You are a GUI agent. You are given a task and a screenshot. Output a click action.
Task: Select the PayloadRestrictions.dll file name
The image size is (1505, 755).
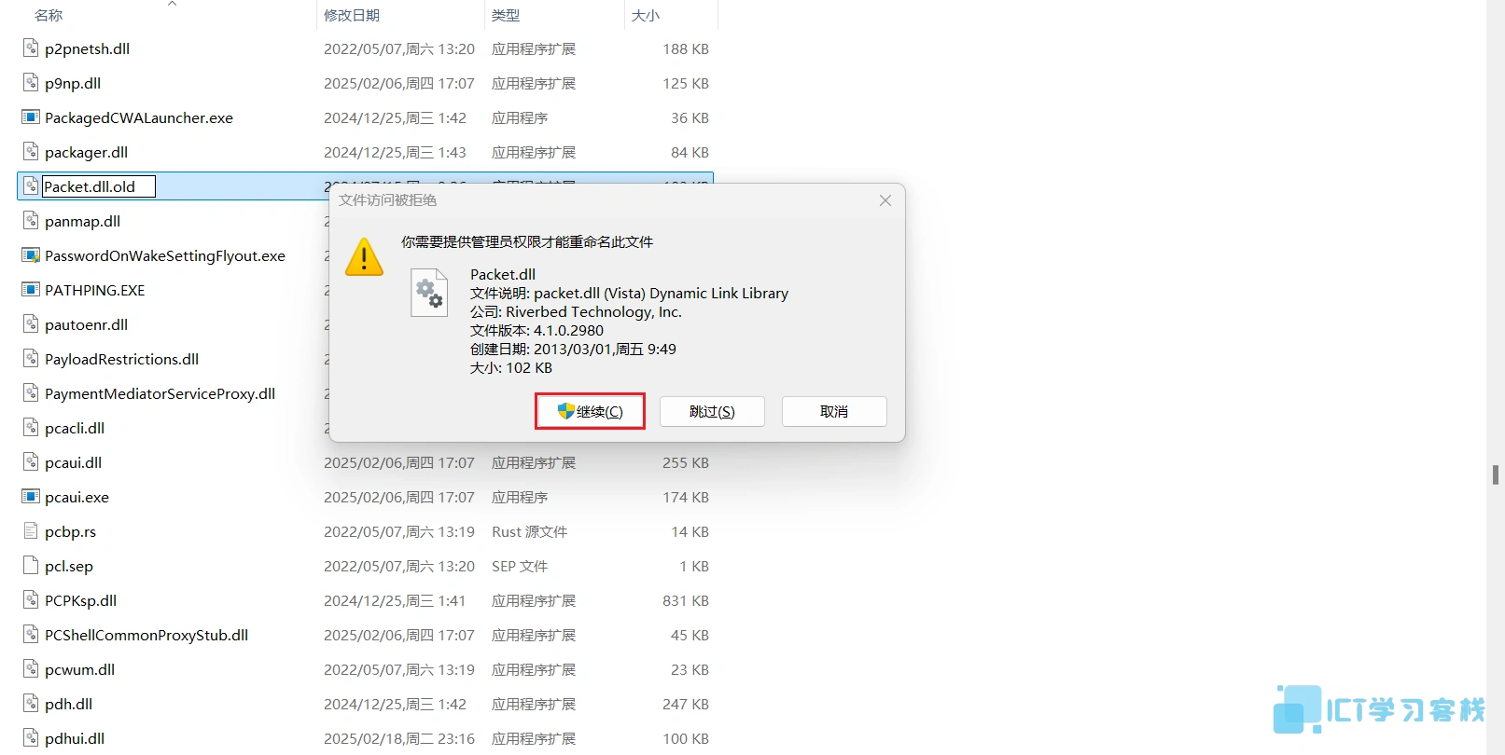[121, 359]
